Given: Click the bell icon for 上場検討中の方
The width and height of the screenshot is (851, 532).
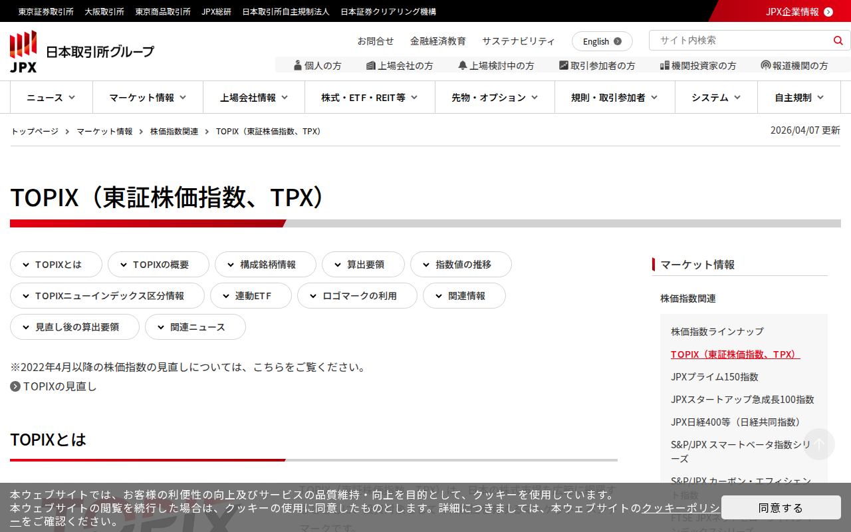Looking at the screenshot, I should 463,65.
